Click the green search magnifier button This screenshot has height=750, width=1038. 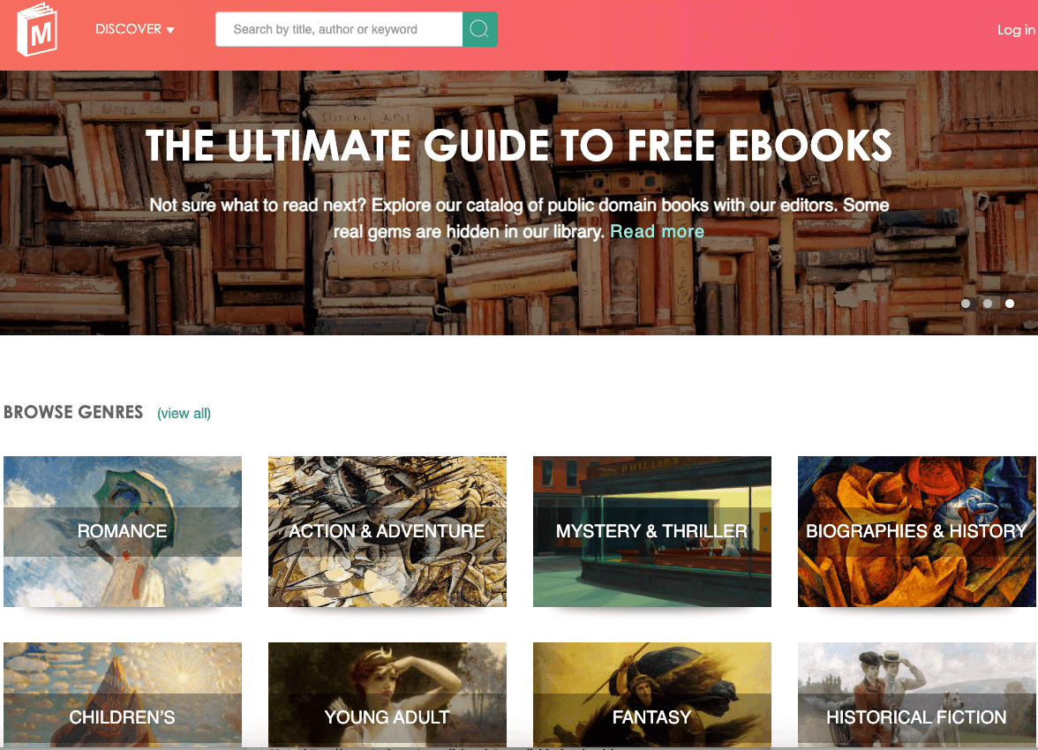click(479, 29)
